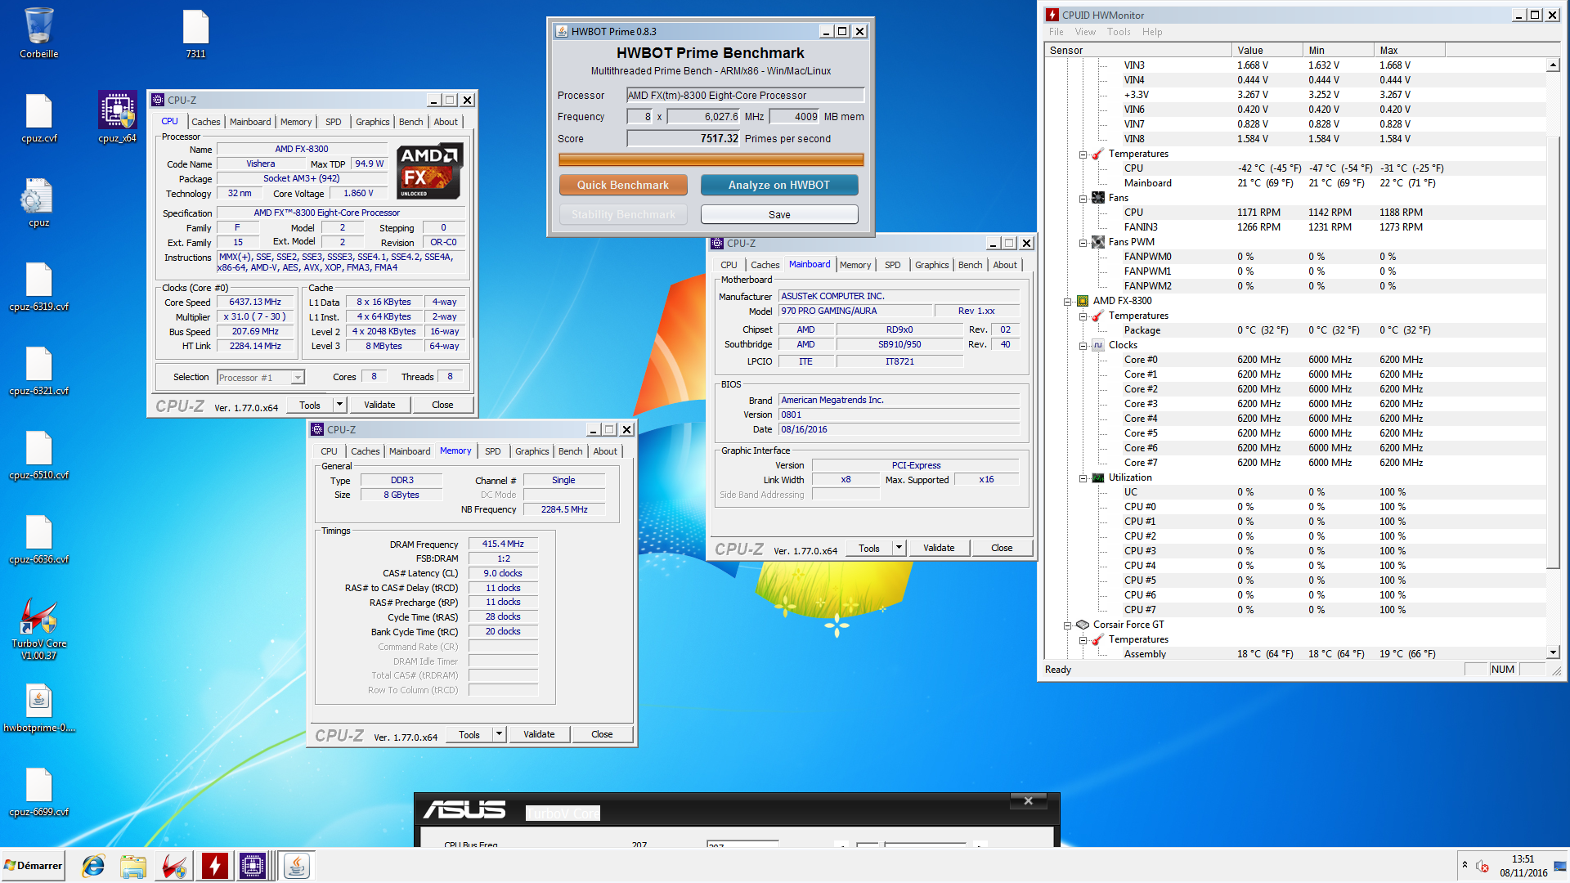Image resolution: width=1570 pixels, height=883 pixels.
Task: Click the Utilization graph icon in HWMonitor
Action: point(1097,477)
